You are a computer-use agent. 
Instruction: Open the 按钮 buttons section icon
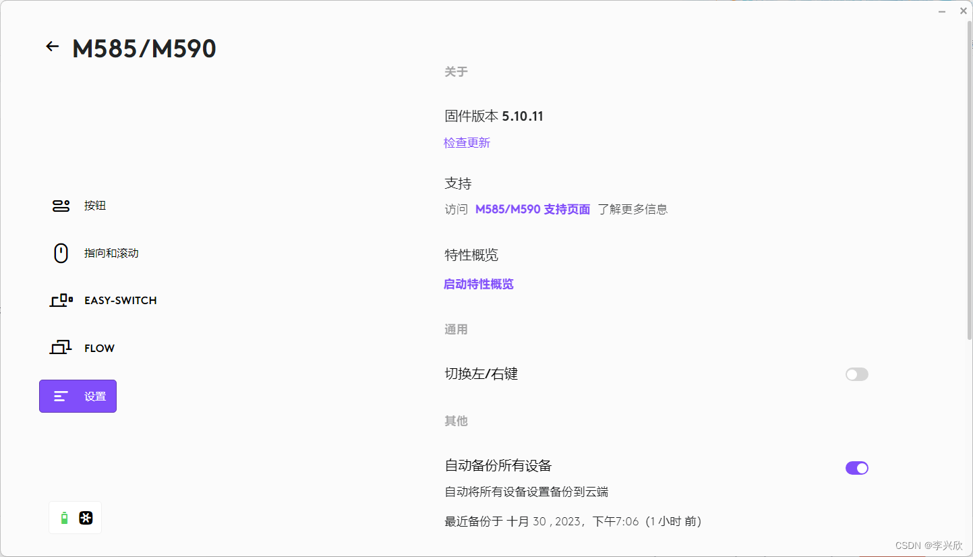point(61,206)
